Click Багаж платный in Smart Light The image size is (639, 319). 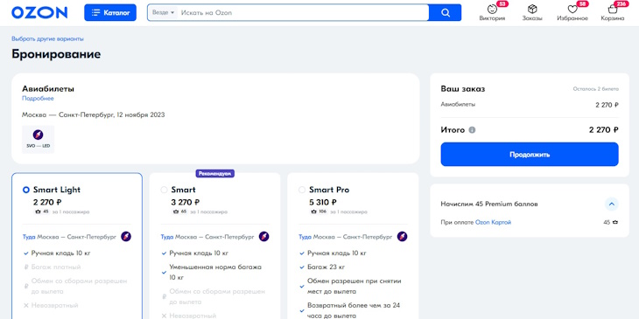click(x=56, y=267)
